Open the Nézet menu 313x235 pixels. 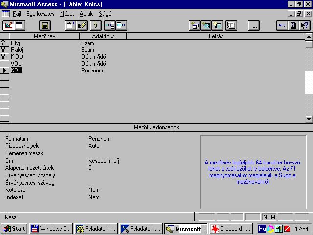point(67,14)
